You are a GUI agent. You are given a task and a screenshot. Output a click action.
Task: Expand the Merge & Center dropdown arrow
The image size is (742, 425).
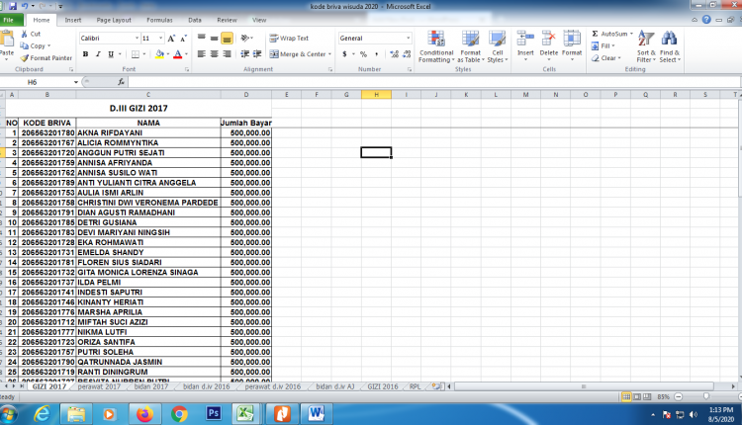(x=329, y=54)
